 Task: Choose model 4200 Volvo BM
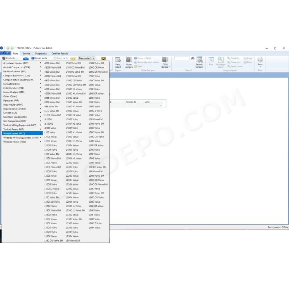[x=52, y=63]
